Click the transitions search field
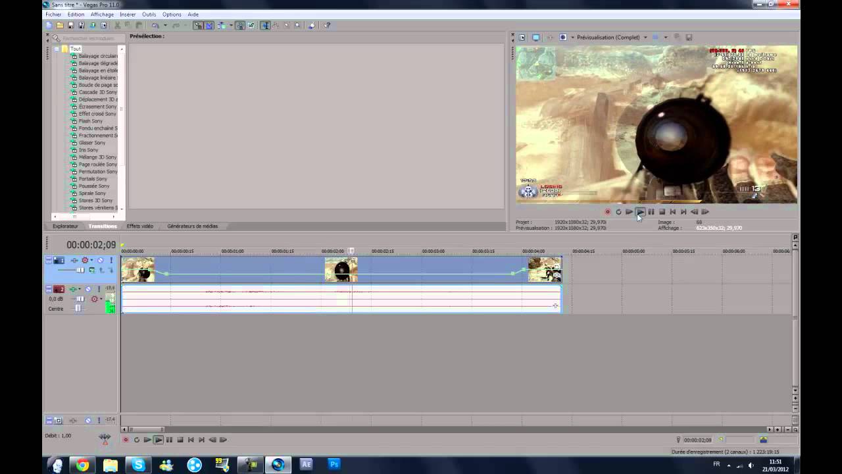 click(x=87, y=38)
